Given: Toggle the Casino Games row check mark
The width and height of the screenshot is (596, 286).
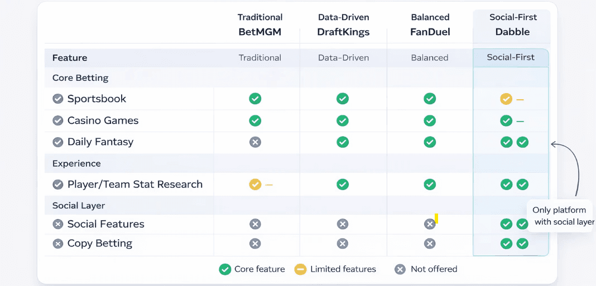Looking at the screenshot, I should click(57, 120).
